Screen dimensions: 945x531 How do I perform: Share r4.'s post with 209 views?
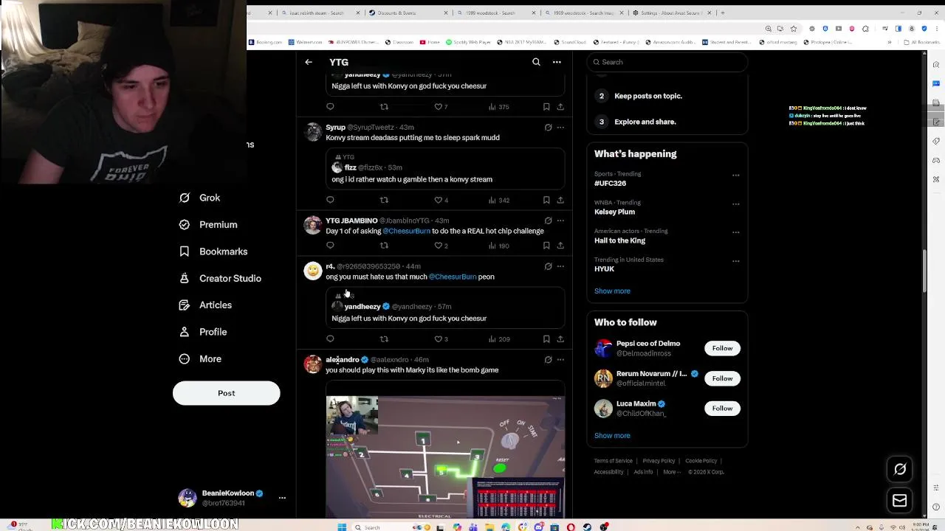click(x=560, y=339)
